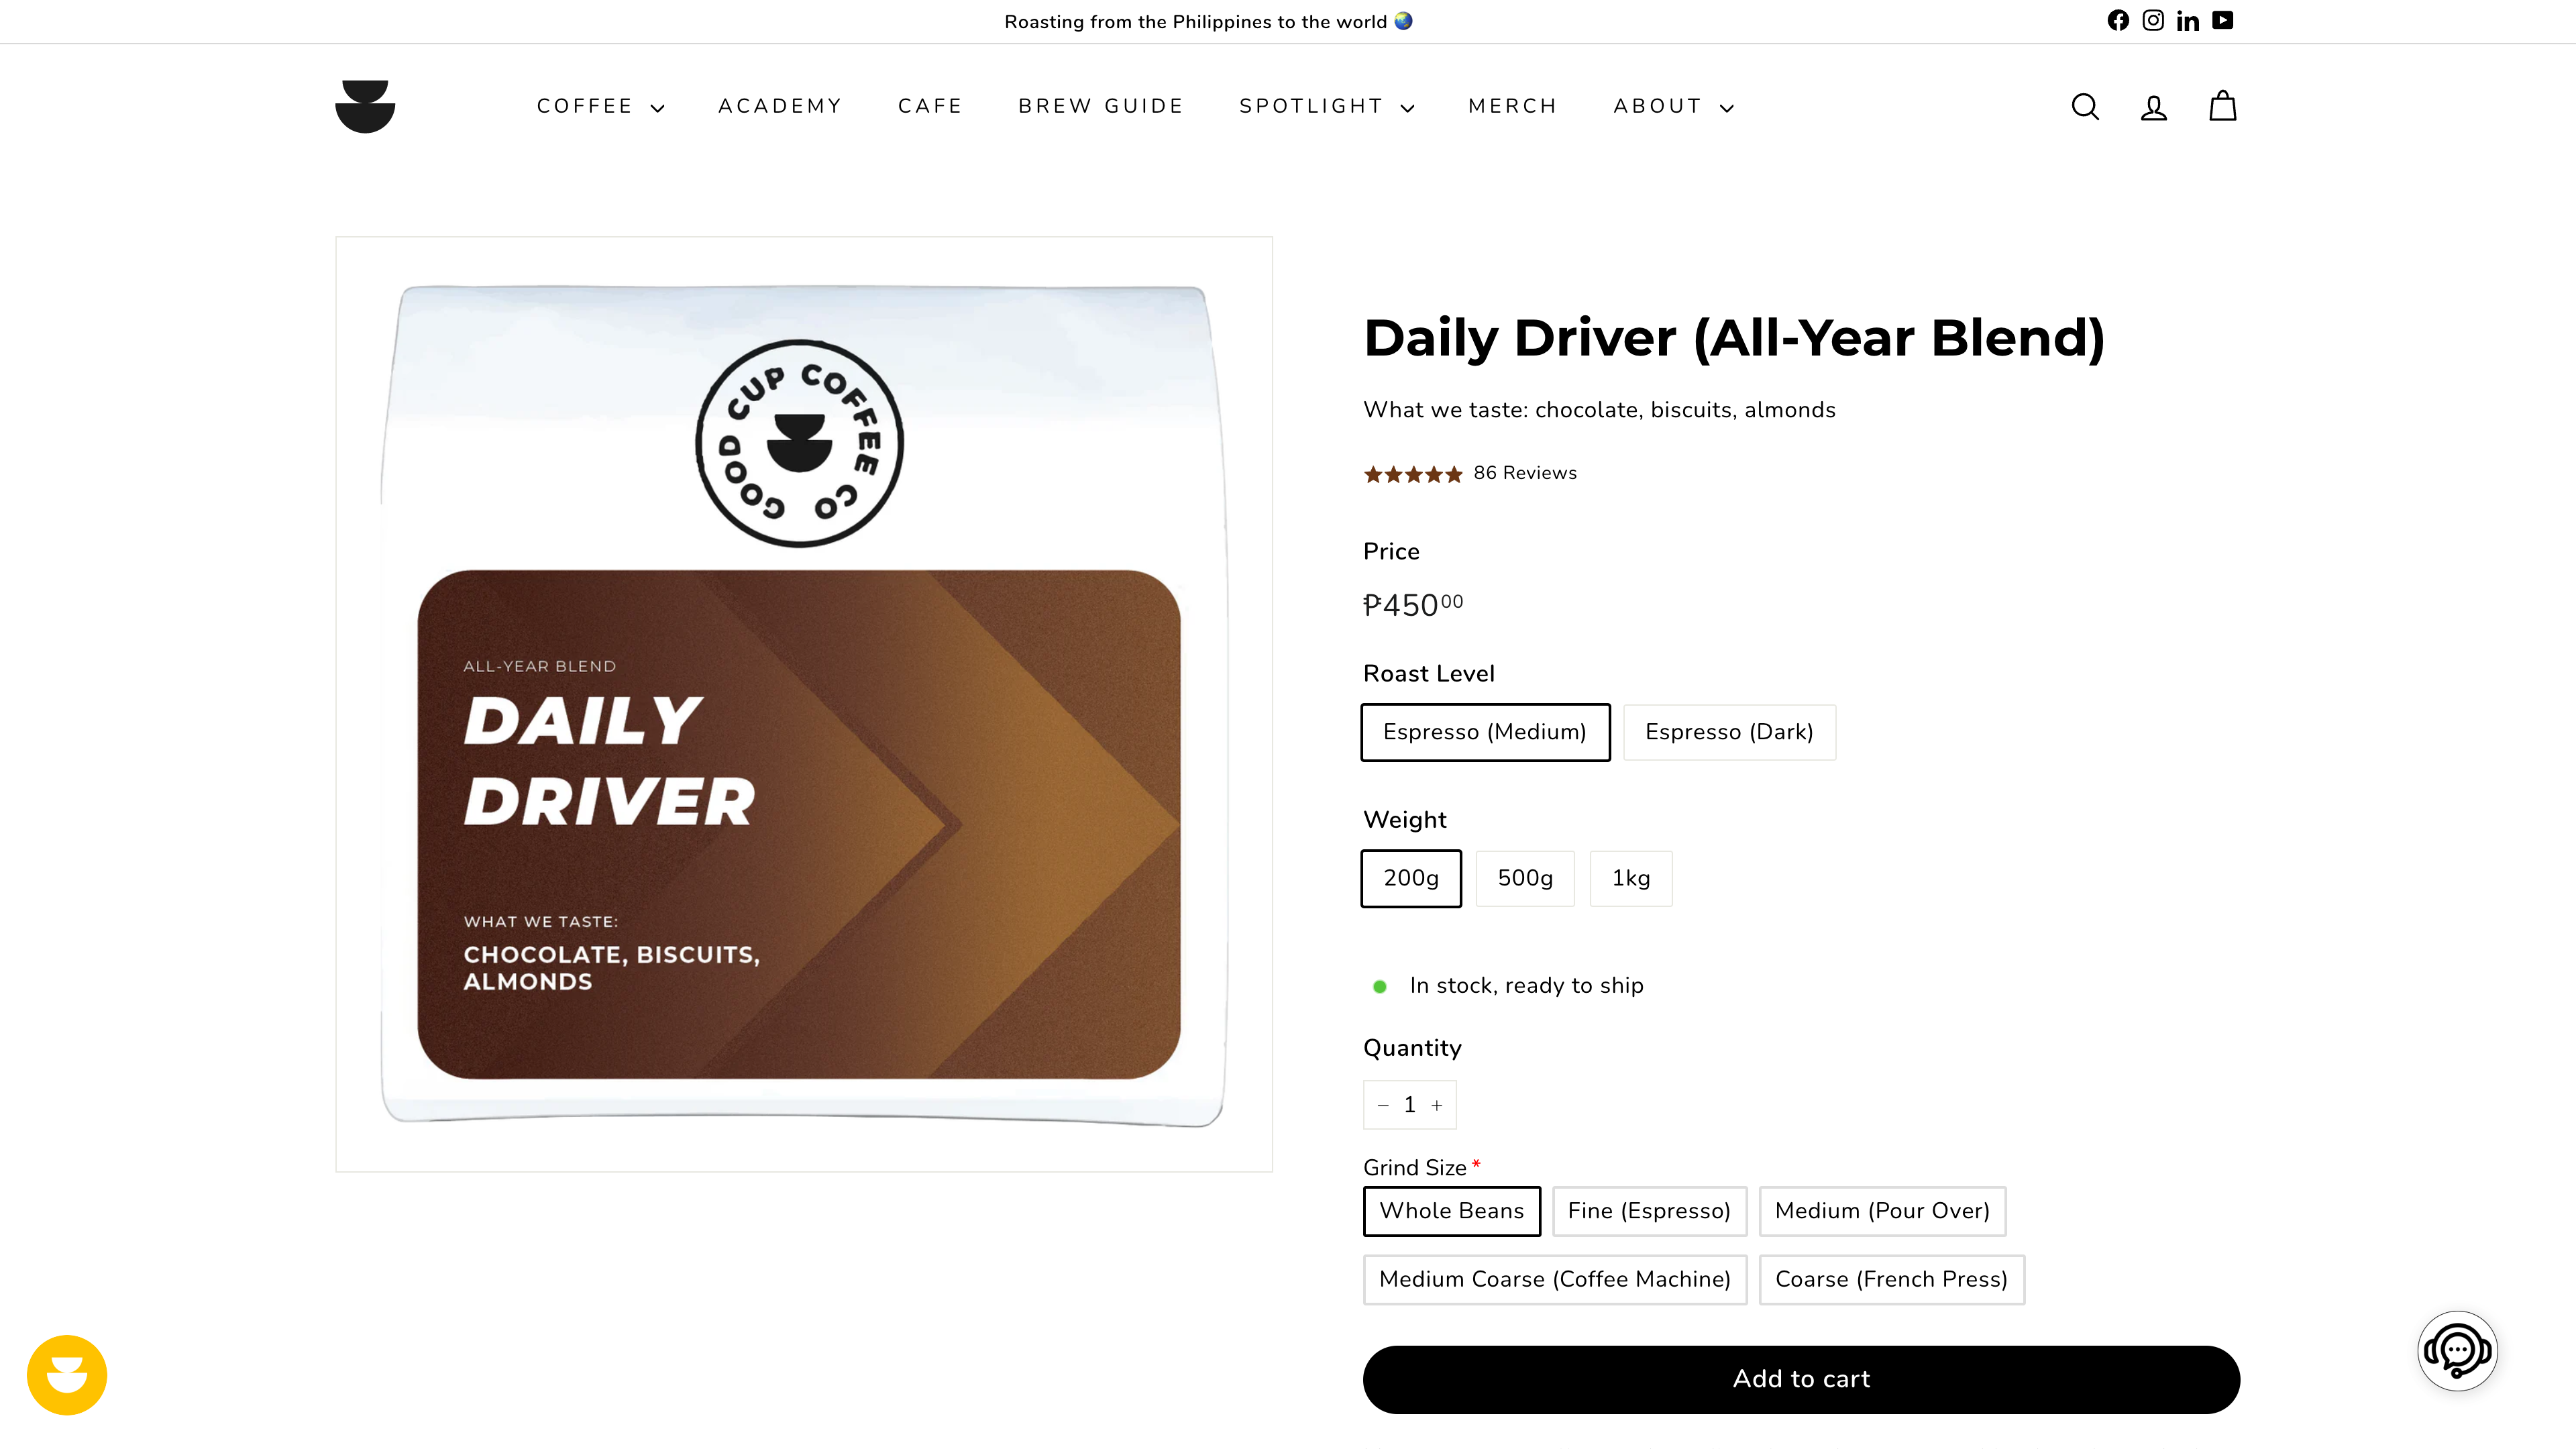Expand the About menu dropdown
Image resolution: width=2576 pixels, height=1449 pixels.
point(1673,106)
